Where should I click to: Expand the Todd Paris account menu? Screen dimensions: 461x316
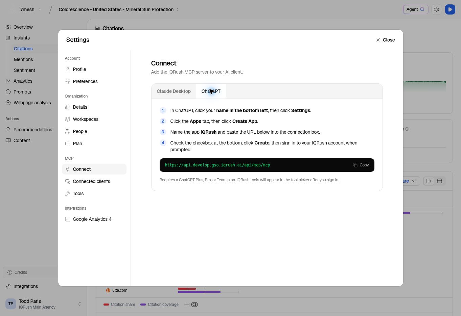pos(43,304)
